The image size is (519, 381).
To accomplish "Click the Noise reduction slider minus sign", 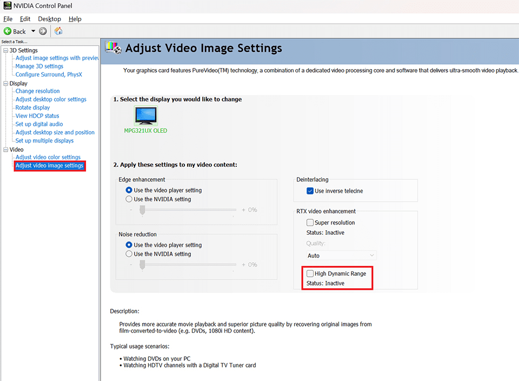I will pos(131,264).
